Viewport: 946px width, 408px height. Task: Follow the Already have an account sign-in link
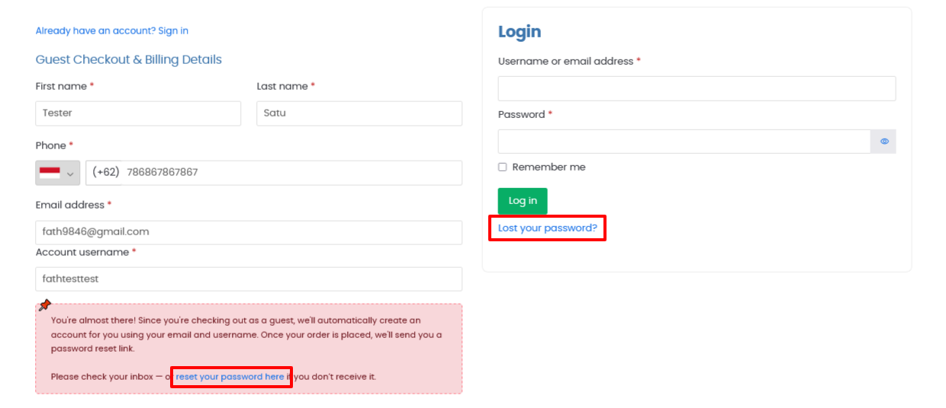111,31
